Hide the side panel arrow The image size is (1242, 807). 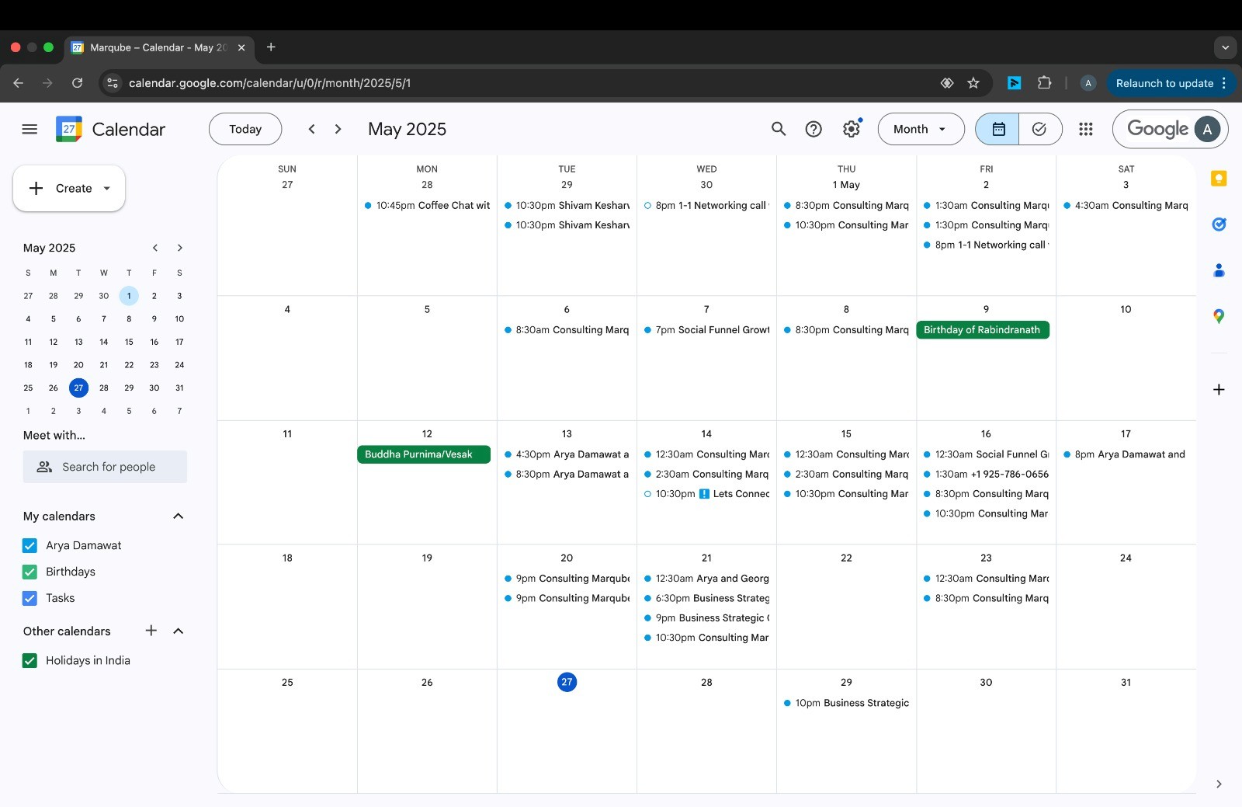1219,784
